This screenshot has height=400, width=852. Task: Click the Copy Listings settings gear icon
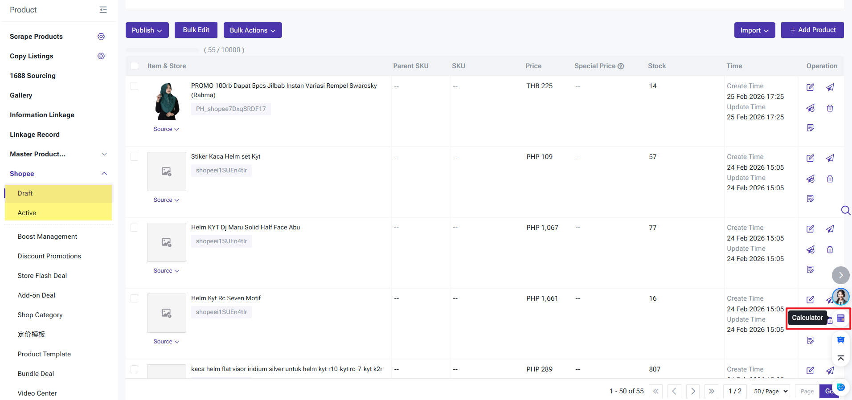pyautogui.click(x=101, y=56)
